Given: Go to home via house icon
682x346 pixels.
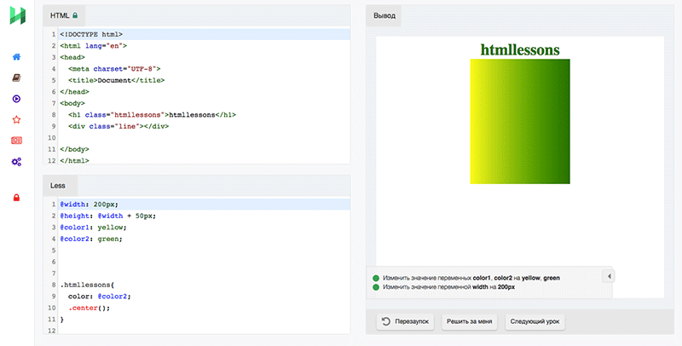Looking at the screenshot, I should [x=16, y=57].
